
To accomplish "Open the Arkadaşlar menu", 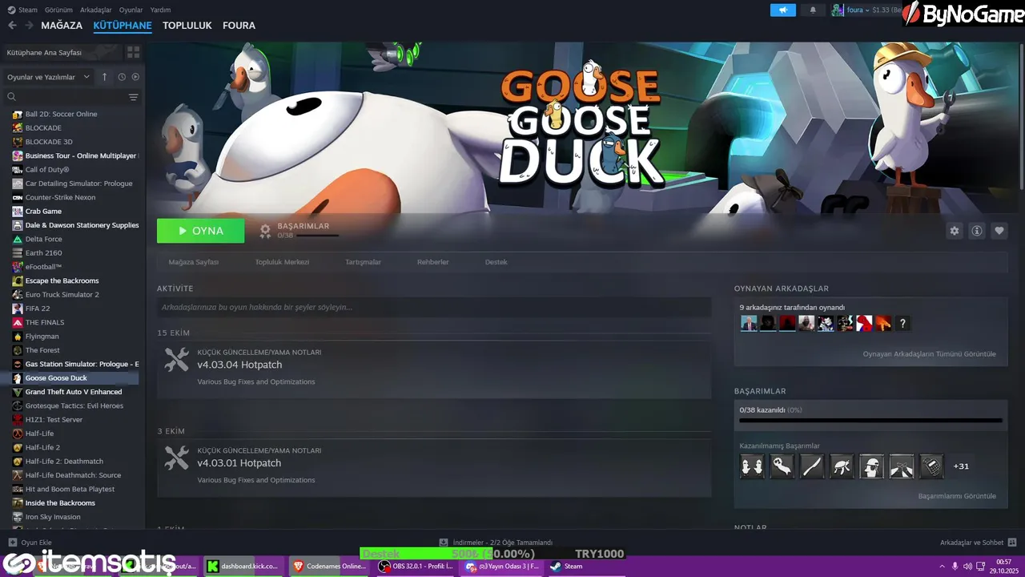I will coord(96,10).
